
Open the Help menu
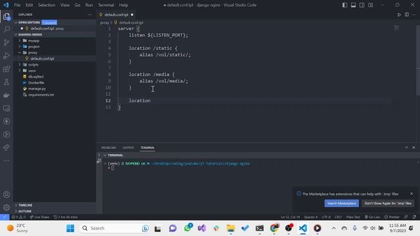point(123,5)
